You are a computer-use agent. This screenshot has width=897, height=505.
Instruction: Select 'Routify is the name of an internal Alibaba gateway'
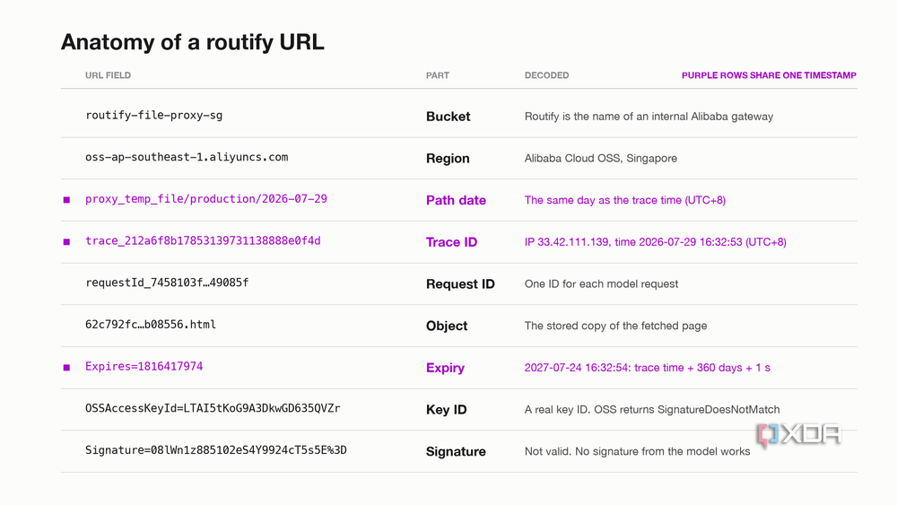pos(649,117)
